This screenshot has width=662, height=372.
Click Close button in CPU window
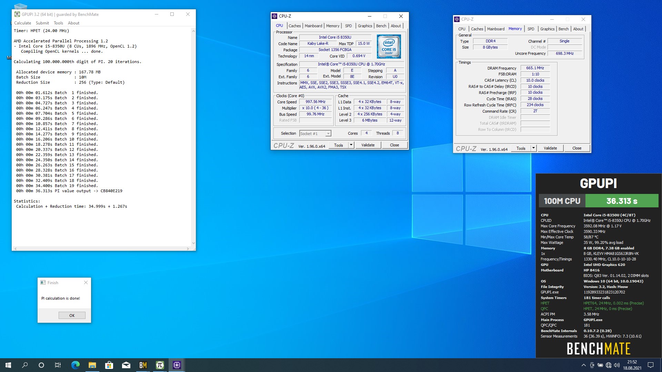[x=394, y=145]
